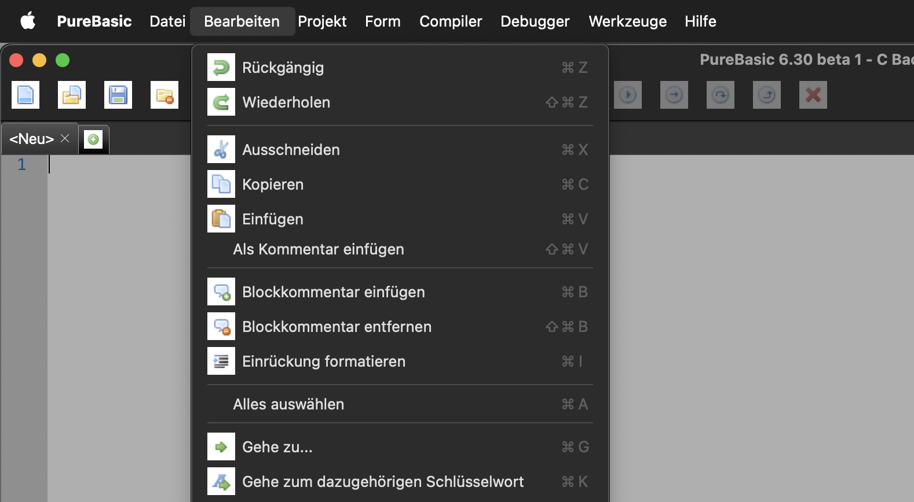Open the Form menu
Screen dimensions: 914x502
pyautogui.click(x=383, y=21)
